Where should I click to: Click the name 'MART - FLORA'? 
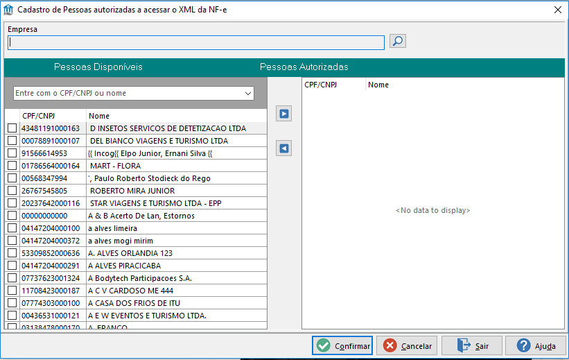(116, 166)
